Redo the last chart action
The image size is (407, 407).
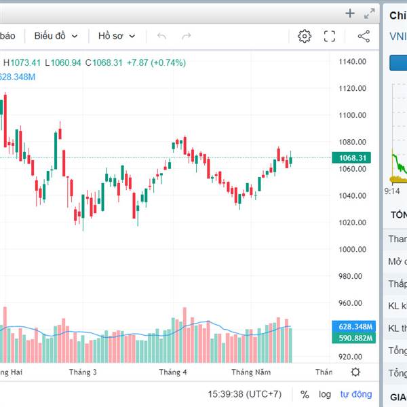point(187,36)
